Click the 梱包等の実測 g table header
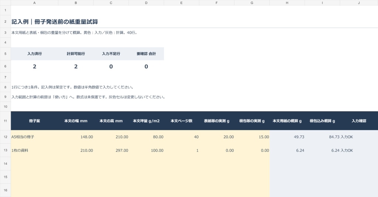The width and height of the screenshot is (378, 197). coord(252,121)
